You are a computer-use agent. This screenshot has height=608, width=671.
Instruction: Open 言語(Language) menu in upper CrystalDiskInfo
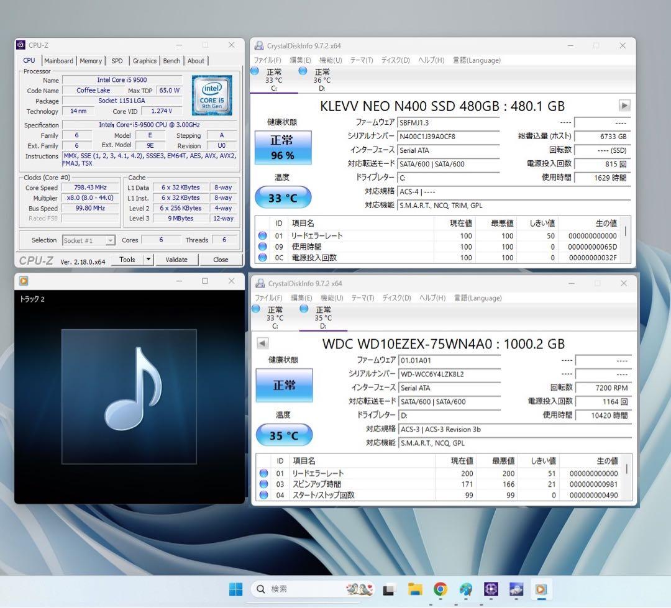point(477,60)
